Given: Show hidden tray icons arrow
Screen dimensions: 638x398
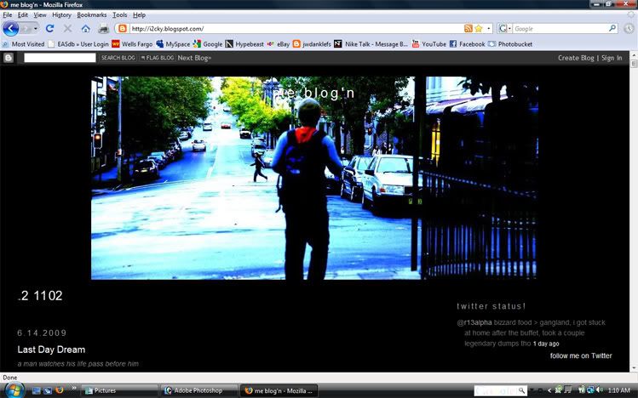Looking at the screenshot, I should (x=549, y=390).
